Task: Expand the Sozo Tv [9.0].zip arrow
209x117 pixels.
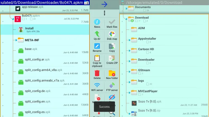Action: click(129, 114)
